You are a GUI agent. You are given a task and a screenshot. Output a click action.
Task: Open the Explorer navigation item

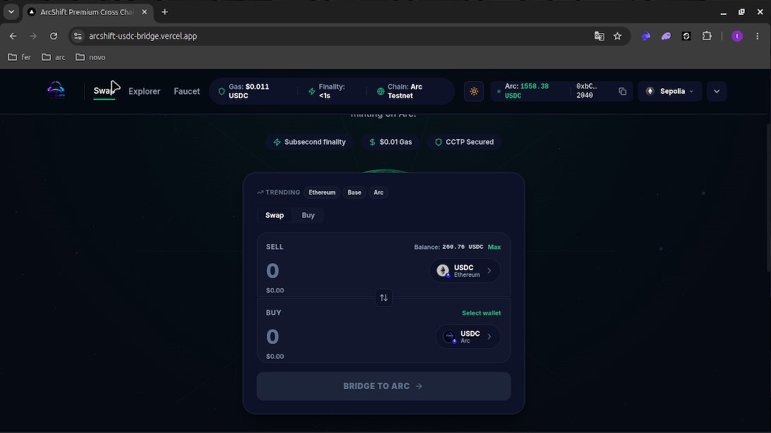(x=144, y=91)
